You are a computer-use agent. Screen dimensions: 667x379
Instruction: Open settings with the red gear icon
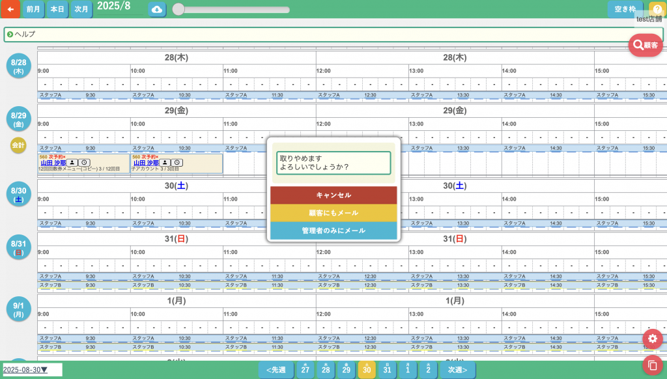(652, 339)
